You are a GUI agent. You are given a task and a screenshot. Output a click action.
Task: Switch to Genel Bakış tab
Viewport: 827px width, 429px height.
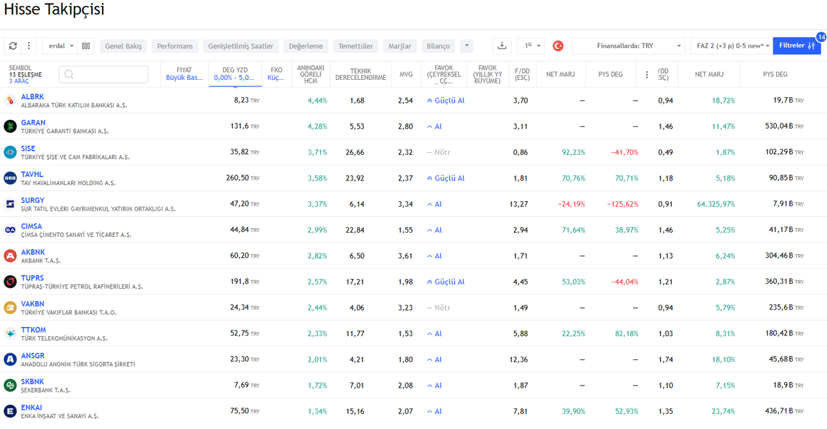tap(123, 46)
